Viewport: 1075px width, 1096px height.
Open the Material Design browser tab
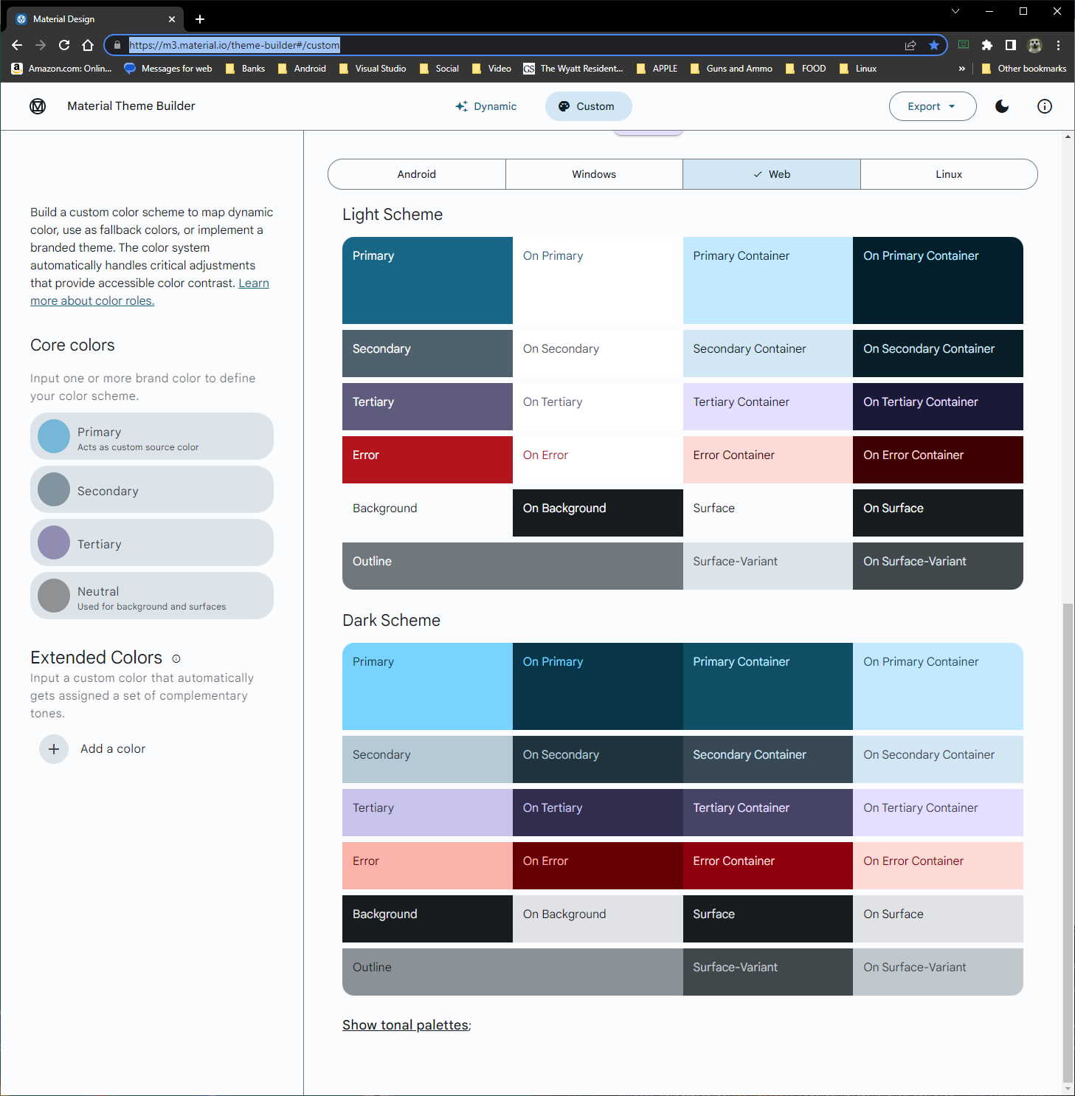[94, 19]
